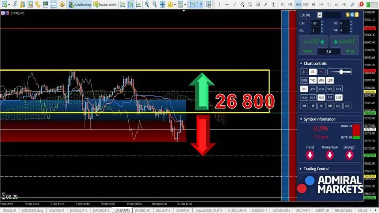
Task: Switch timeframe to H1
Action: (313, 4)
